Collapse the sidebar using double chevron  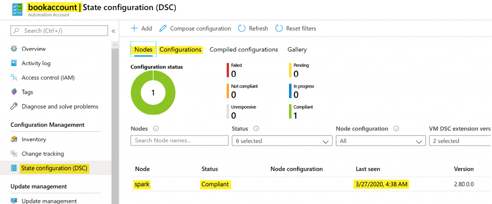click(x=113, y=31)
